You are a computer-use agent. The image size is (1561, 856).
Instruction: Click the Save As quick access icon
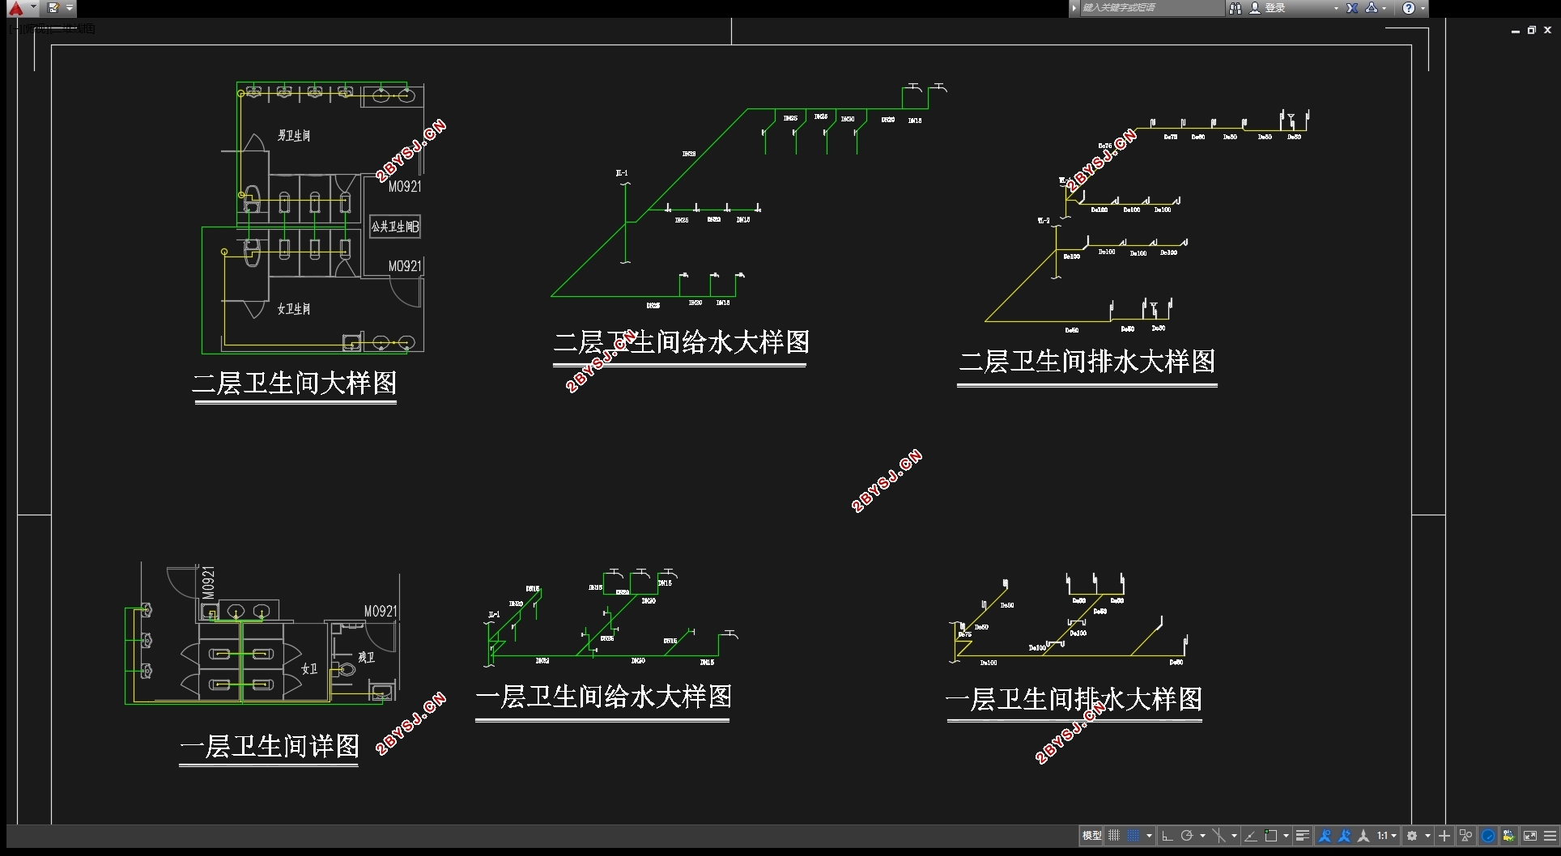53,8
